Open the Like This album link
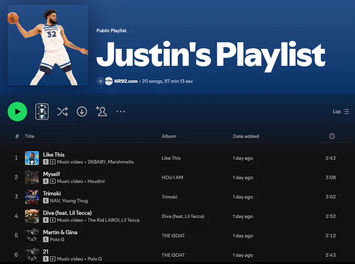This screenshot has height=264, width=355. 171,158
